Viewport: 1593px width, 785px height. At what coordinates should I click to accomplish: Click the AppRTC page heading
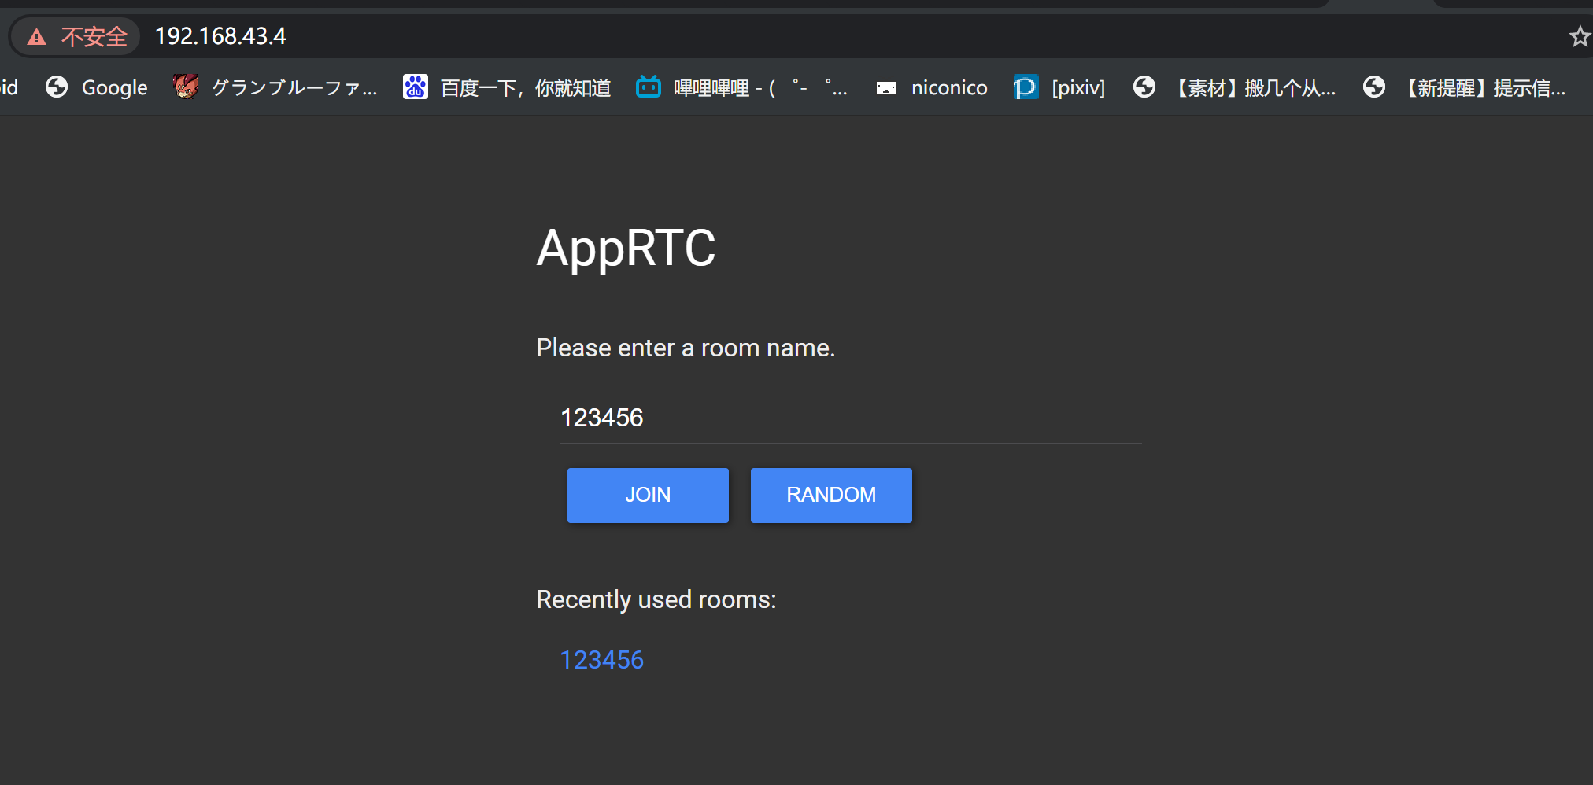coord(626,248)
